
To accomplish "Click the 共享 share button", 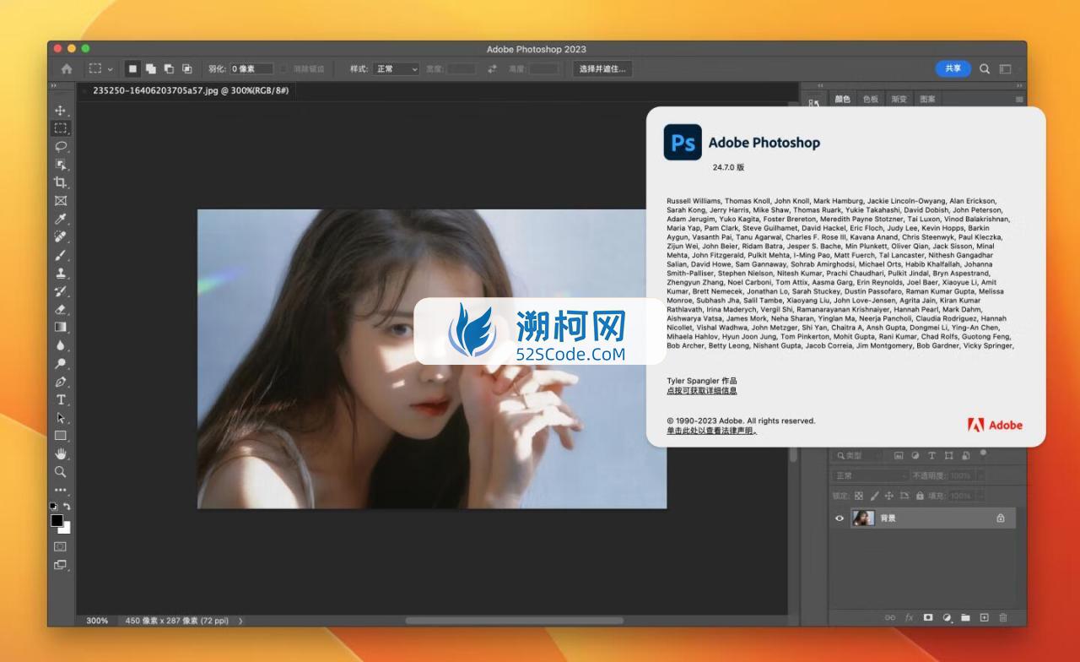I will (953, 68).
